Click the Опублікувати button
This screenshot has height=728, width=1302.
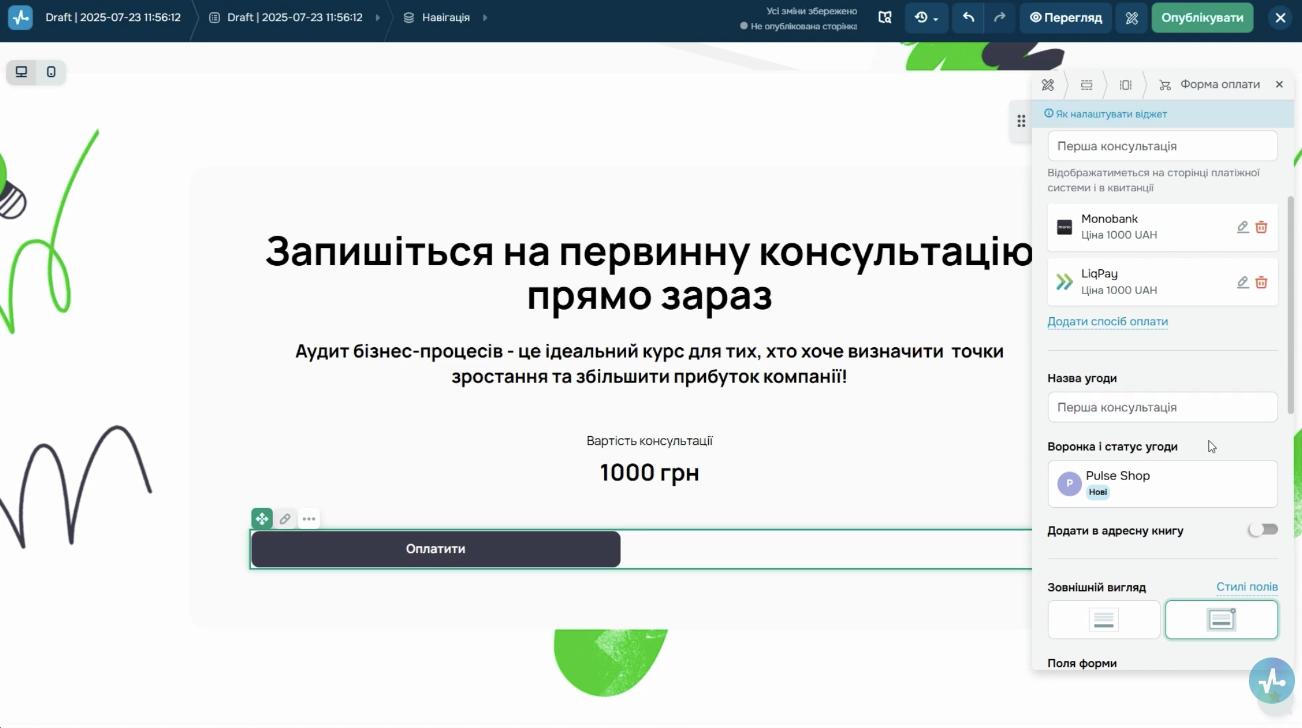(x=1202, y=17)
